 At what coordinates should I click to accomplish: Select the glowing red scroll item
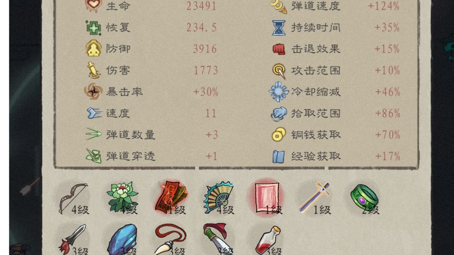coord(267,197)
